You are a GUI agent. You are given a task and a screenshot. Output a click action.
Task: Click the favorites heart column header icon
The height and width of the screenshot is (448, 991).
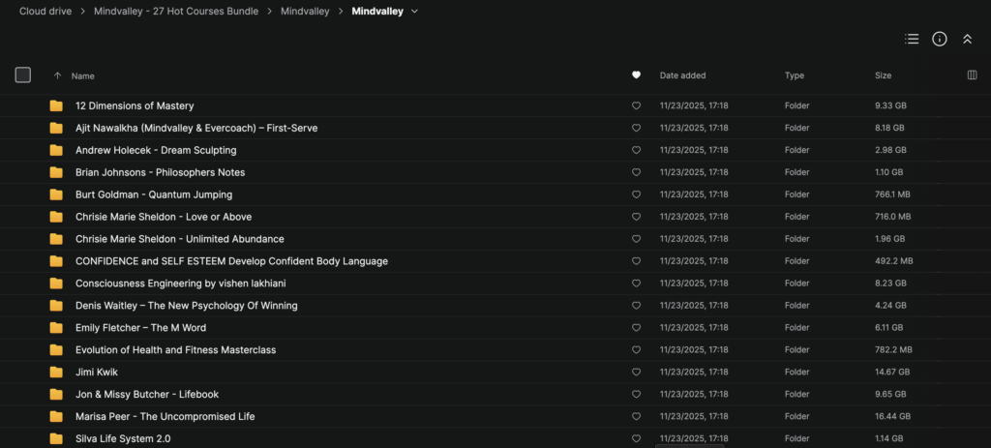pos(636,75)
